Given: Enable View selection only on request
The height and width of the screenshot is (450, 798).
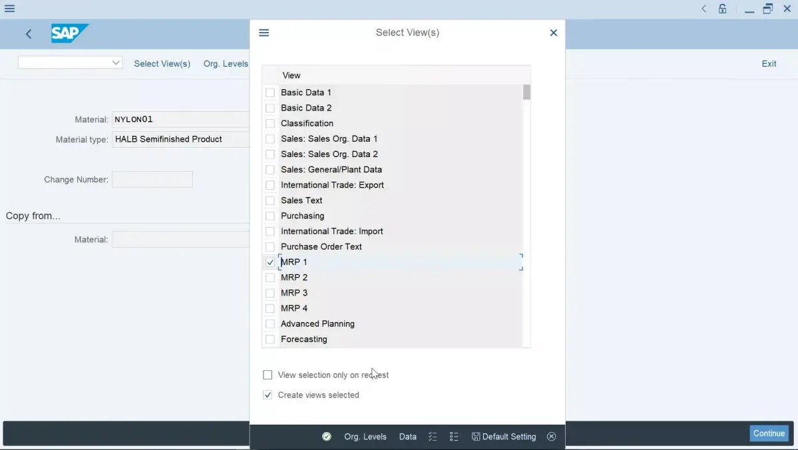Looking at the screenshot, I should [x=268, y=375].
